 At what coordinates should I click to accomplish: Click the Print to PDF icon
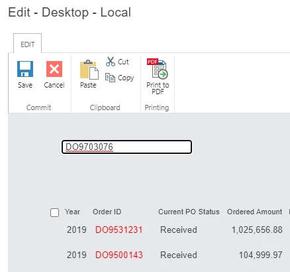pyautogui.click(x=158, y=68)
